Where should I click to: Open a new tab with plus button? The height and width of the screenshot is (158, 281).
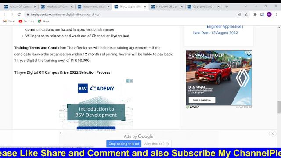[227, 7]
